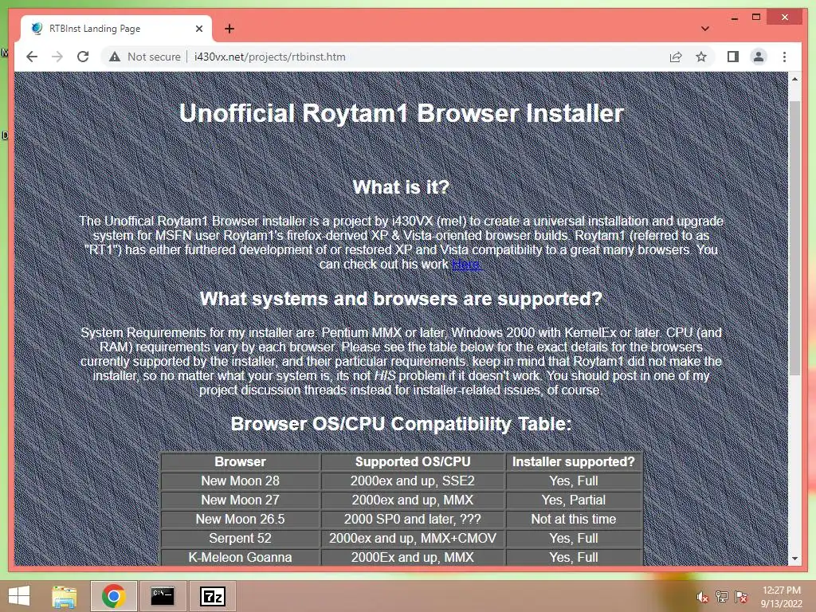Open the Windows Start button
The image size is (816, 612).
click(19, 596)
